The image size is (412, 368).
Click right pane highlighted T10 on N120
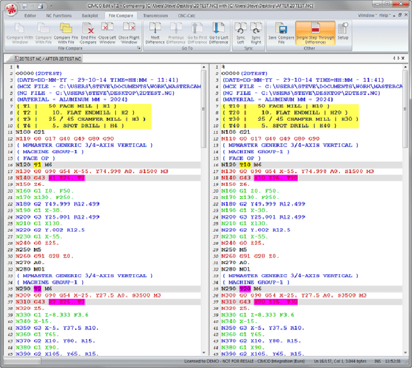[245, 165]
